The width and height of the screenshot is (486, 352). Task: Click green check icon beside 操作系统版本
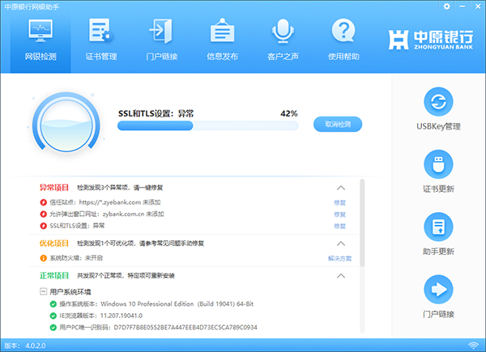(53, 304)
